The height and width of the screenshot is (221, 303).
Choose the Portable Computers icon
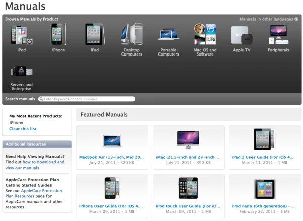click(x=168, y=34)
